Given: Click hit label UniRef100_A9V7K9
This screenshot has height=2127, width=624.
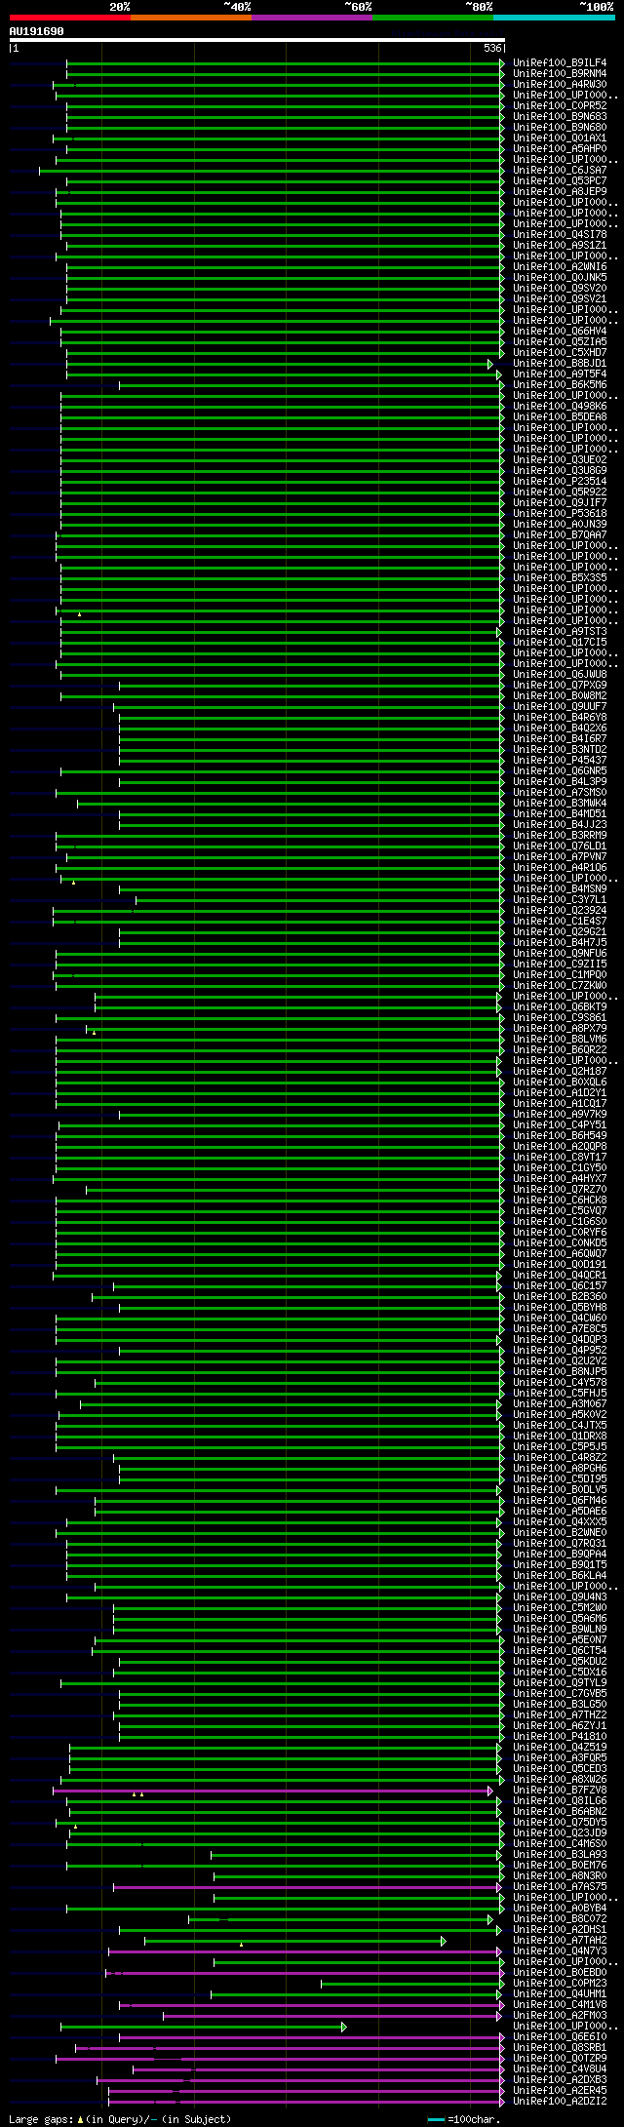Looking at the screenshot, I should [560, 1114].
